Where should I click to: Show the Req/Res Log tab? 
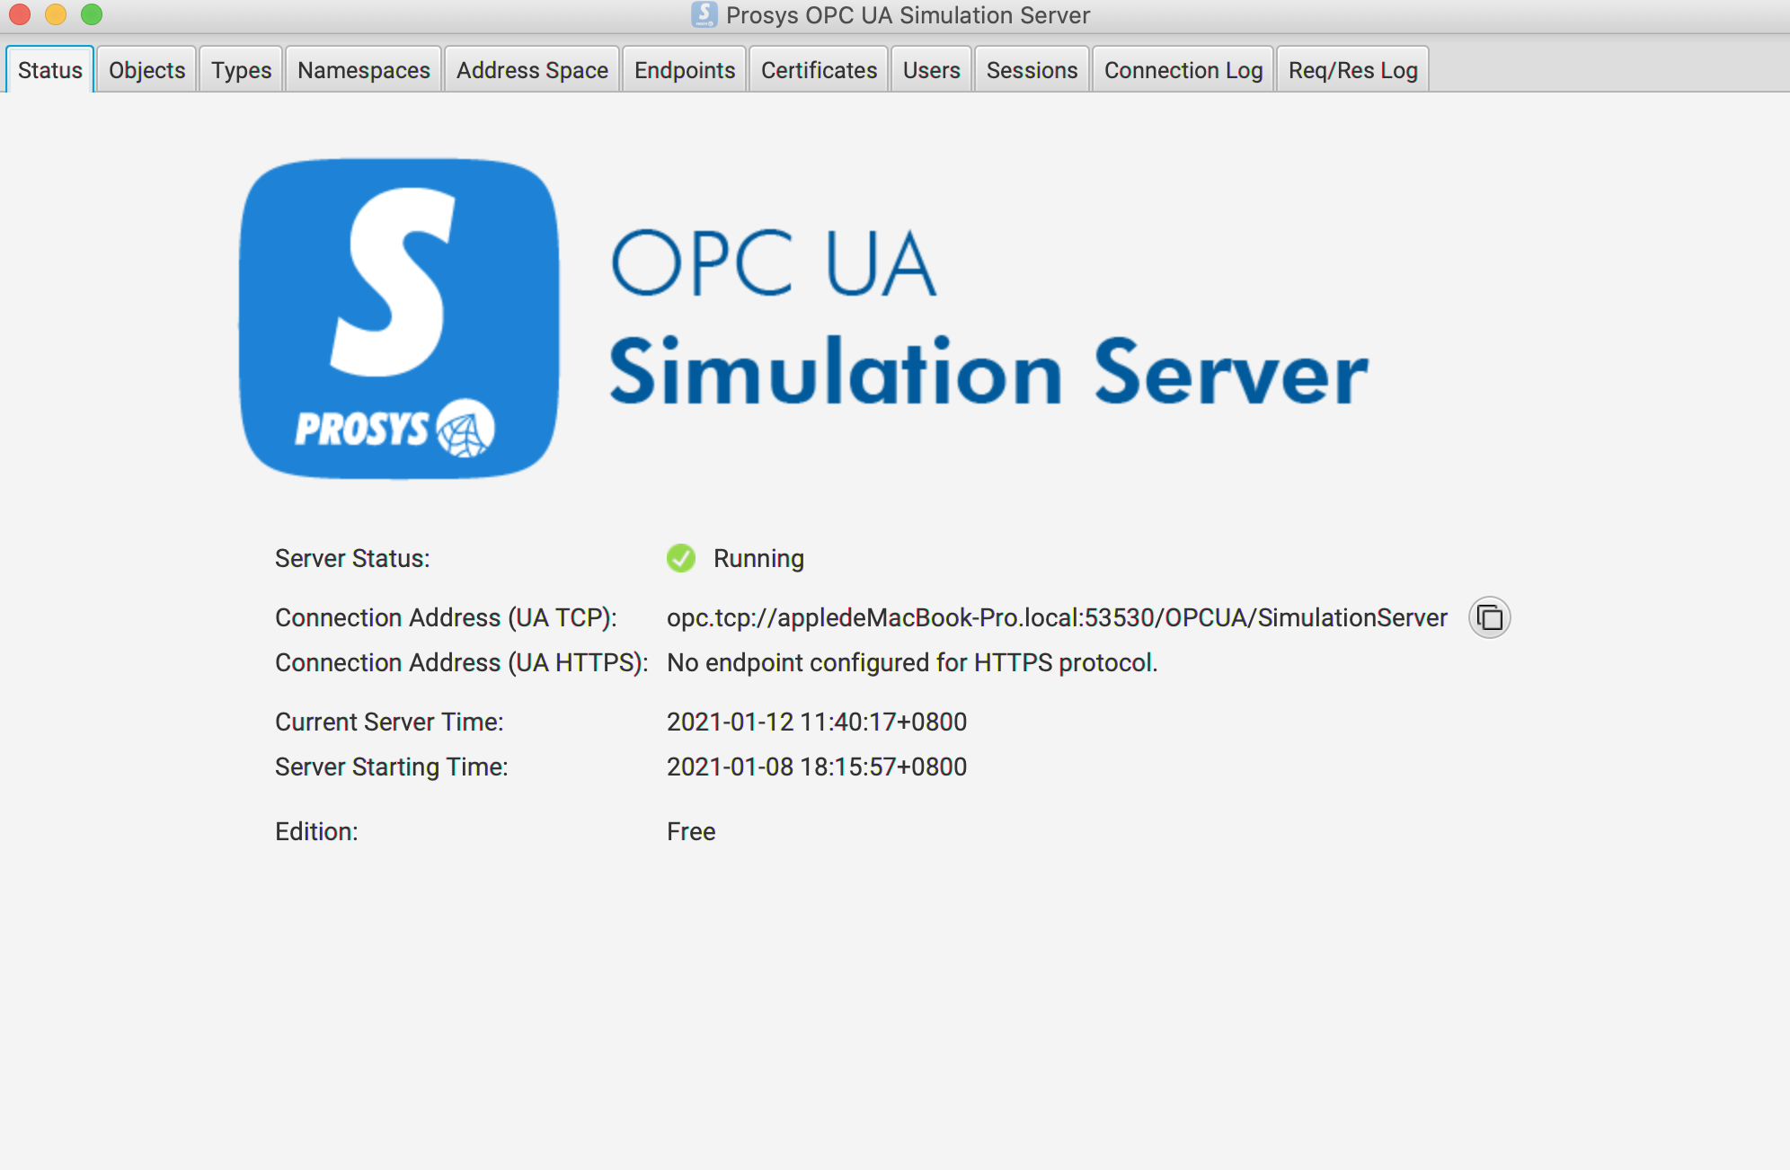1352,70
